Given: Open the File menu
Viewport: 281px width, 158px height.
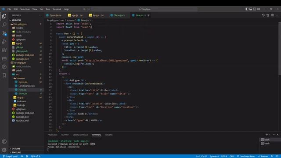Looking at the screenshot, I should coord(9,9).
